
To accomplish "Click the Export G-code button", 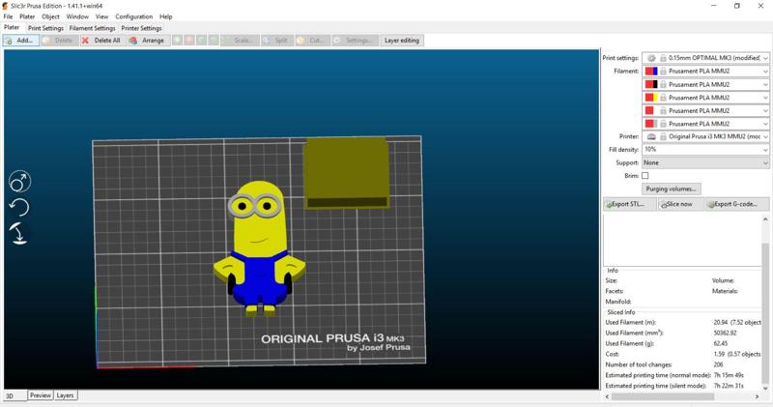I will (737, 204).
